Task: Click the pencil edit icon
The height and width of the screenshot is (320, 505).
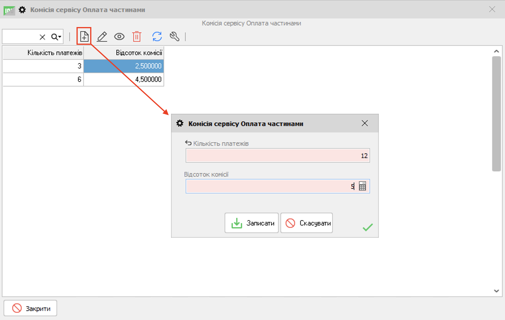Action: click(102, 37)
